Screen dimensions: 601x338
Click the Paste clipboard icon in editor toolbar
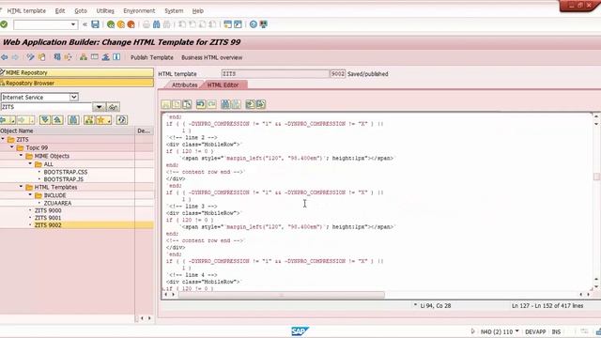(187, 104)
